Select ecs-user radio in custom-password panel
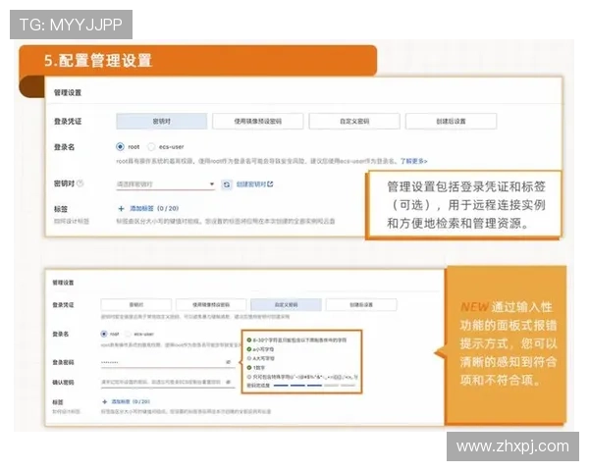 (128, 334)
